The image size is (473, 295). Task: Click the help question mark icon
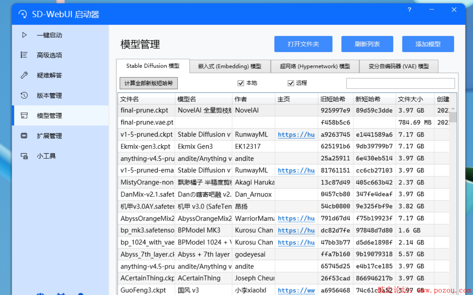click(x=410, y=10)
